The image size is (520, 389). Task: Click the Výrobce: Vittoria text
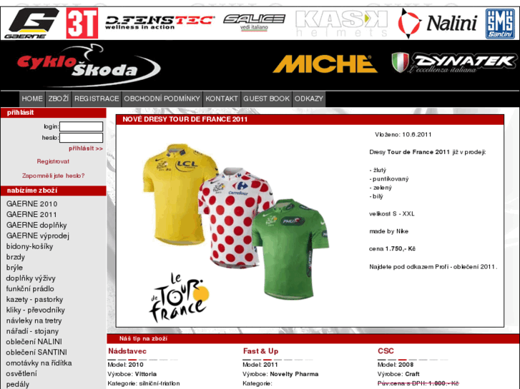pyautogui.click(x=132, y=374)
